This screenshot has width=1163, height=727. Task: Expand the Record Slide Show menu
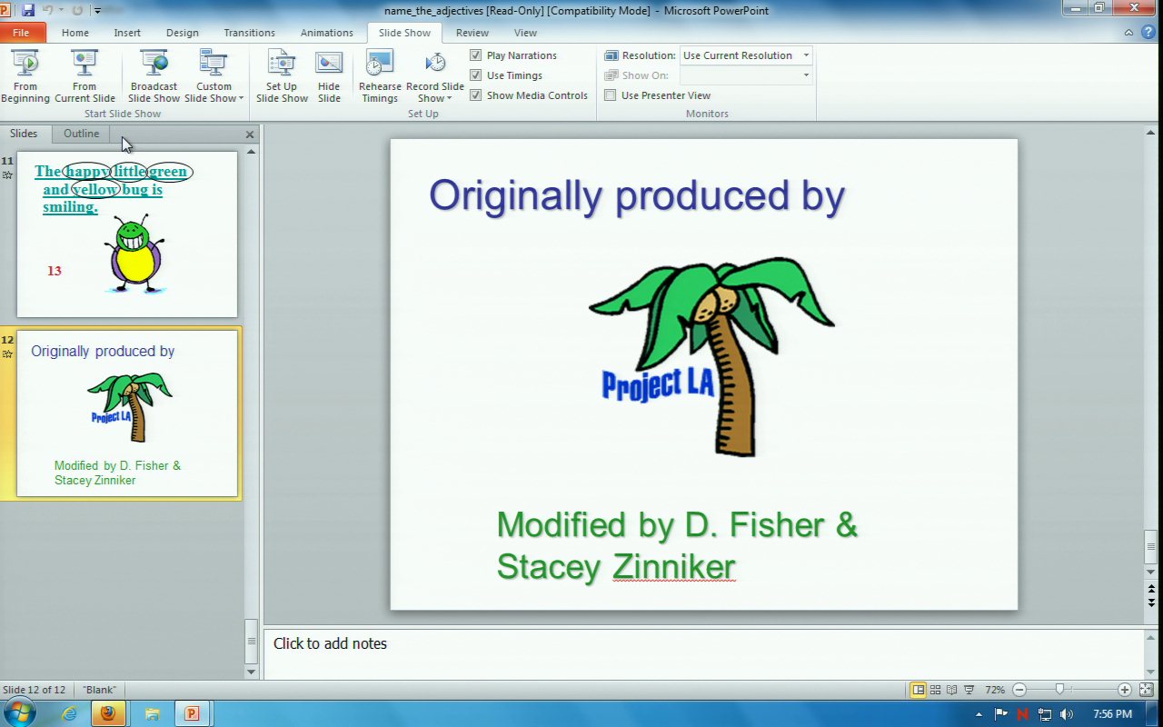click(435, 93)
